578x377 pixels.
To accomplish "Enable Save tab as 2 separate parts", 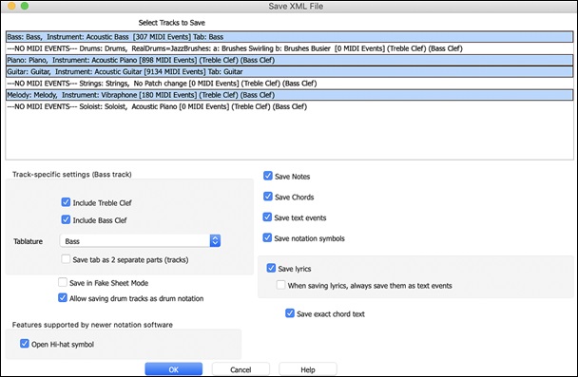I will (66, 259).
